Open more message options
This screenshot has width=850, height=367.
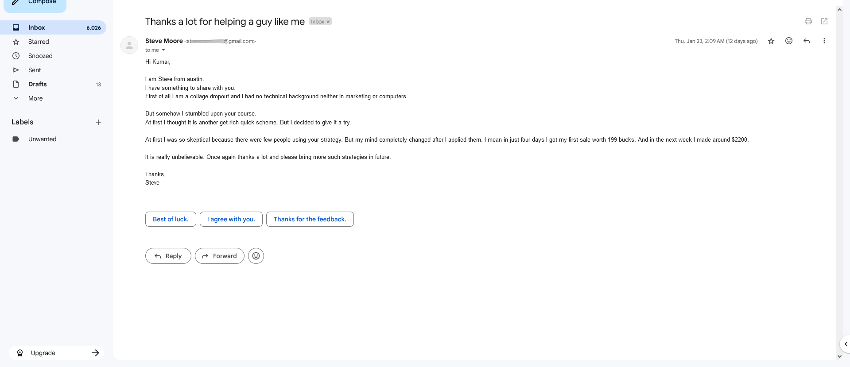coord(824,41)
